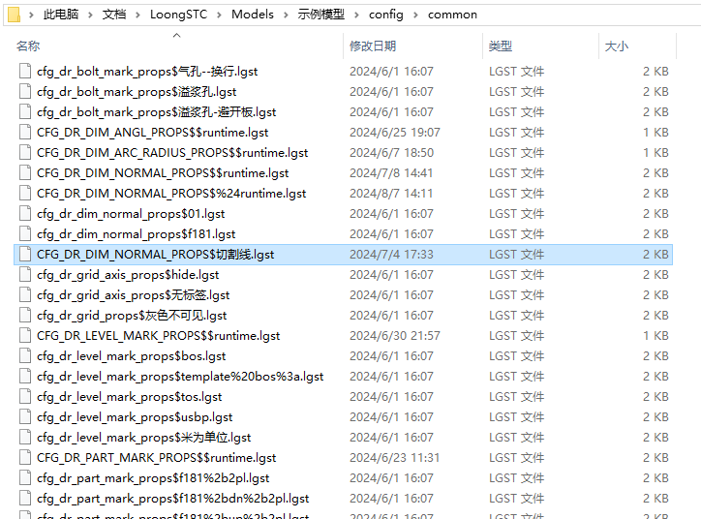Screen dimensions: 701x519
Task: Click file icon of CFG_DR_DIM_ANGL_PROPS$$runtime.lgst
Action: pyautogui.click(x=25, y=133)
